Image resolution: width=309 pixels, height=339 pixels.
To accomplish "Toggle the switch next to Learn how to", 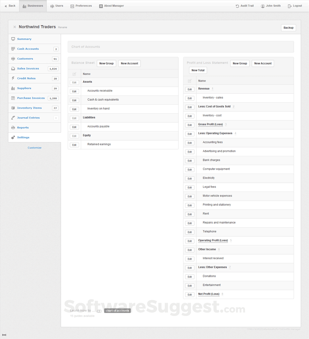I will click(98, 311).
